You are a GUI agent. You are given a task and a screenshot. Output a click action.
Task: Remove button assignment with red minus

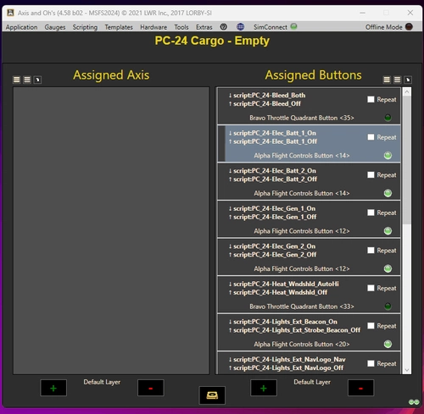[x=360, y=389]
